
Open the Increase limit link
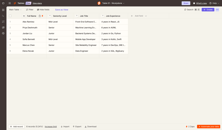pos(51,127)
